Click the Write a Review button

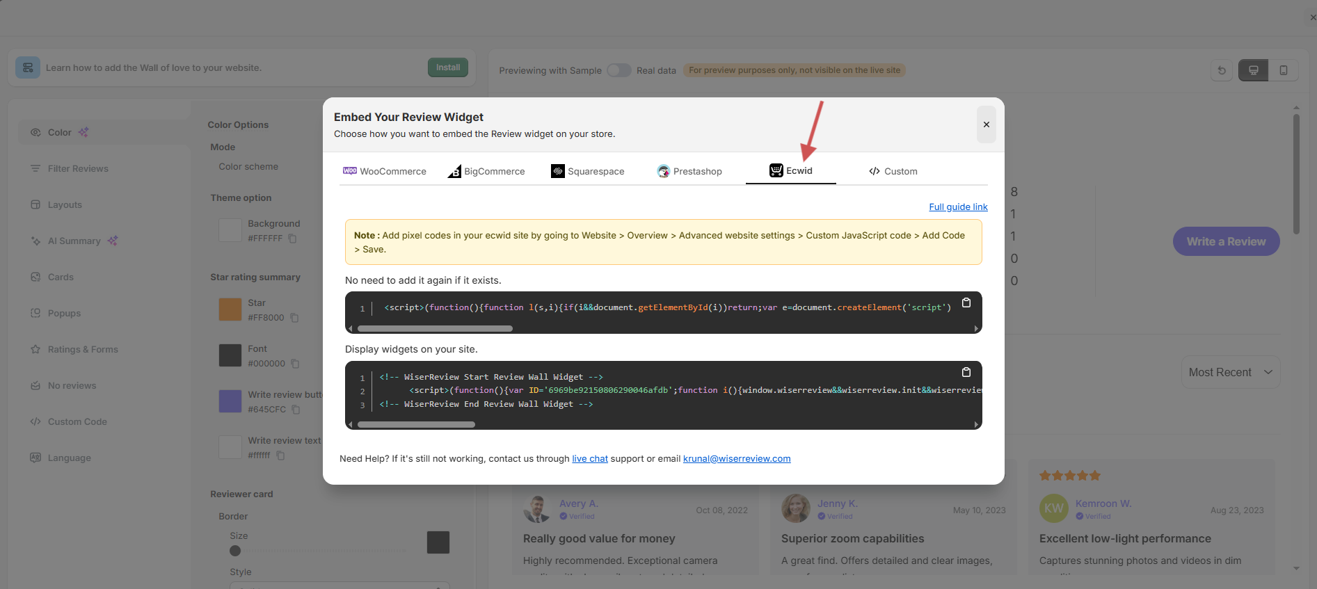pyautogui.click(x=1226, y=241)
